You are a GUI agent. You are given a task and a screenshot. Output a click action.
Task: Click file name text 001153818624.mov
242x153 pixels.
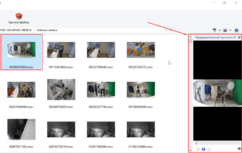pyautogui.click(x=61, y=67)
